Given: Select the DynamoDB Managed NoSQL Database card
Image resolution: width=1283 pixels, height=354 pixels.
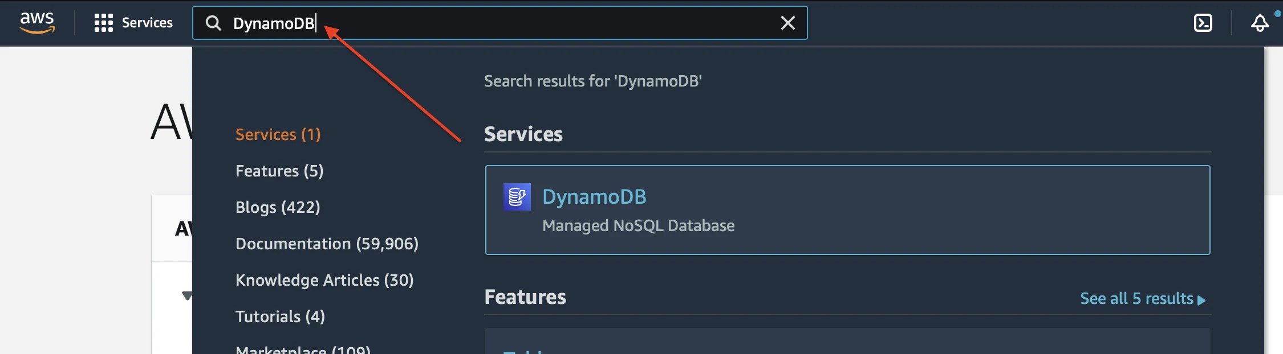Looking at the screenshot, I should pos(848,211).
